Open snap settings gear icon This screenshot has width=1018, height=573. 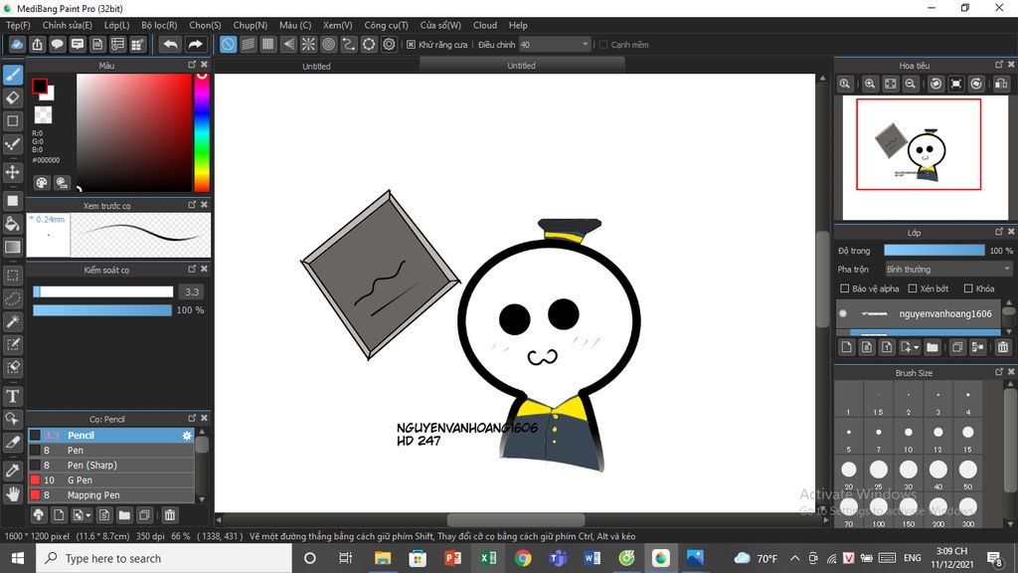click(389, 44)
